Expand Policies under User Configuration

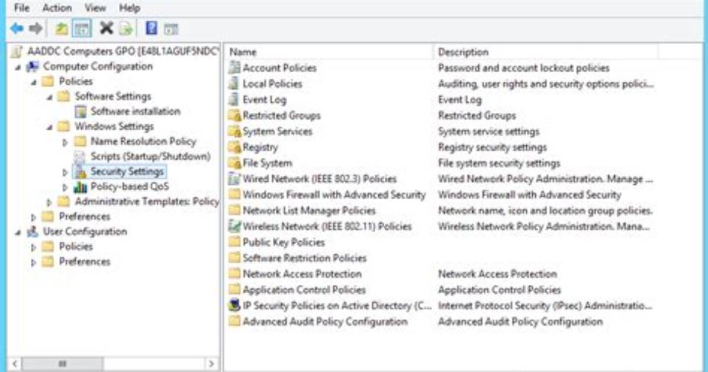(33, 247)
